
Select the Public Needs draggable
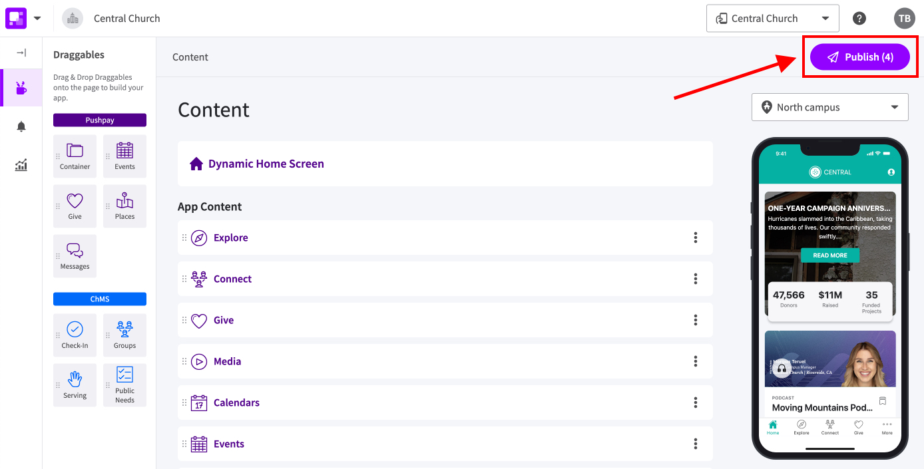tap(124, 385)
